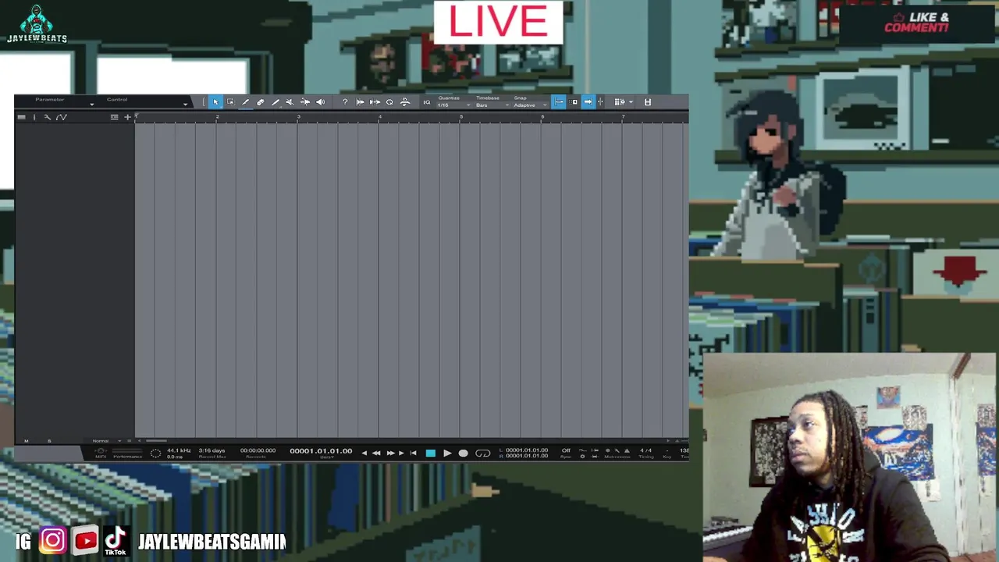Toggle the autoscroll arrow button
This screenshot has width=999, height=562.
click(x=588, y=102)
